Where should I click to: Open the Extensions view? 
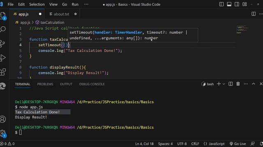3,72
